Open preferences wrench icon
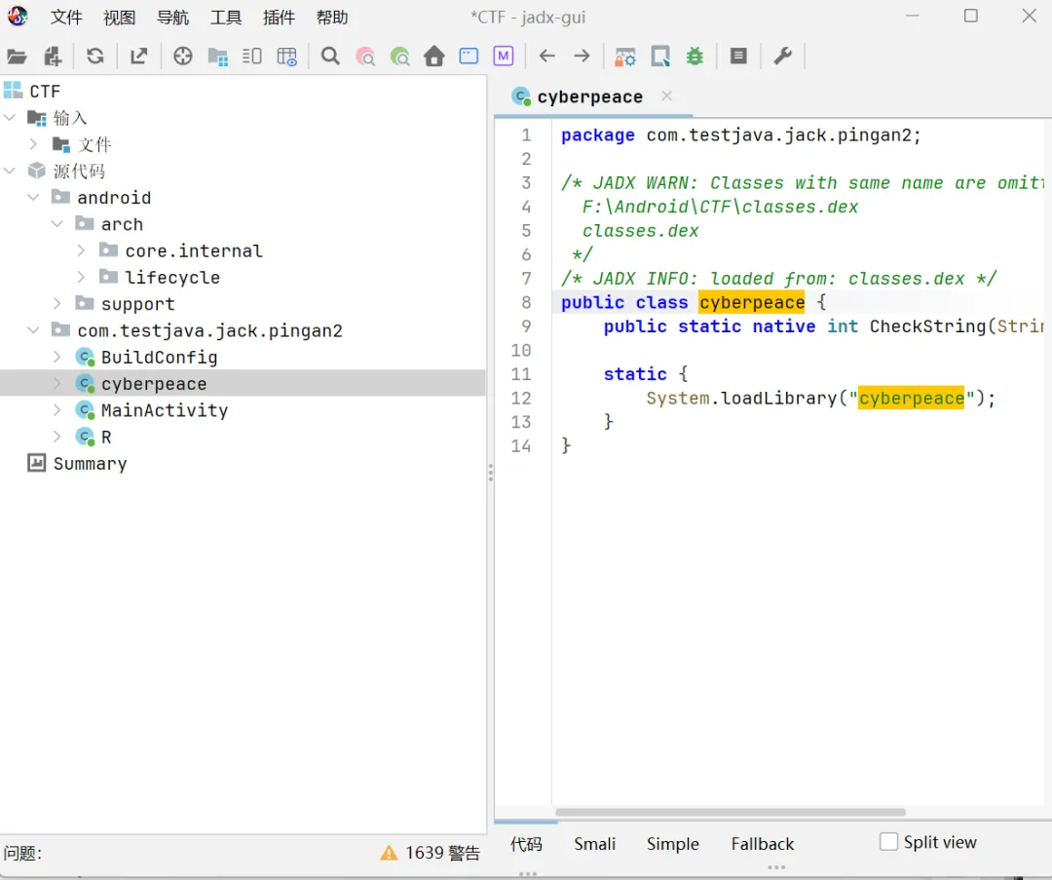Screen dimensions: 1052x880 click(x=782, y=57)
